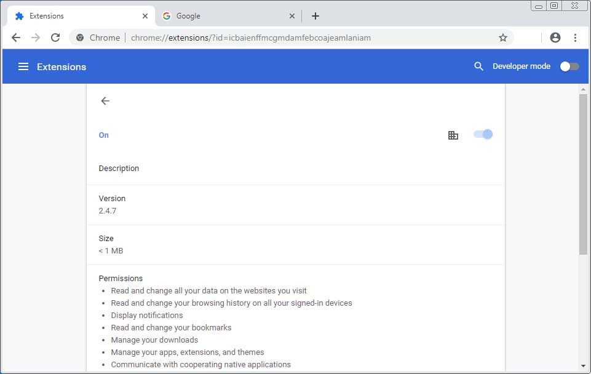
Task: Return to extensions list via back arrow
Action: pos(105,101)
